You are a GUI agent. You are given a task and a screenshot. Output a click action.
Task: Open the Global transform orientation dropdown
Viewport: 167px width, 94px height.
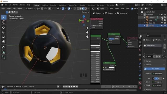coord(30,9)
